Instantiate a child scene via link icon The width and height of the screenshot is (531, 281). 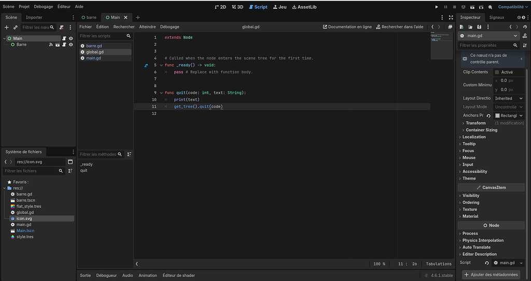[x=15, y=27]
